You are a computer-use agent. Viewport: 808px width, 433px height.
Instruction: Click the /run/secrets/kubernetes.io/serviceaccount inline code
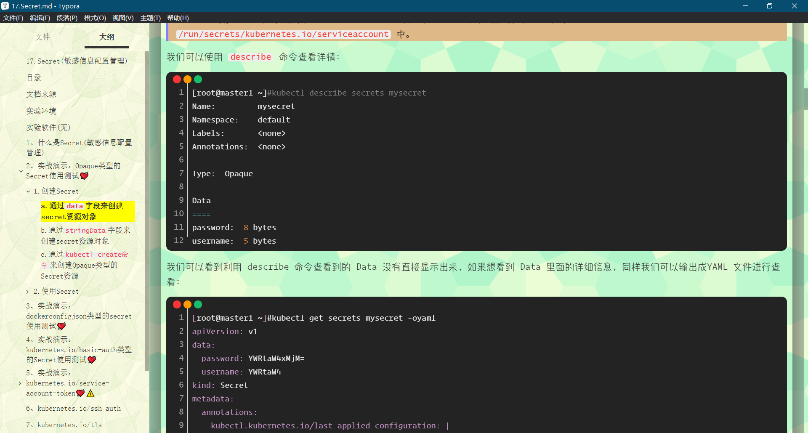tap(284, 34)
